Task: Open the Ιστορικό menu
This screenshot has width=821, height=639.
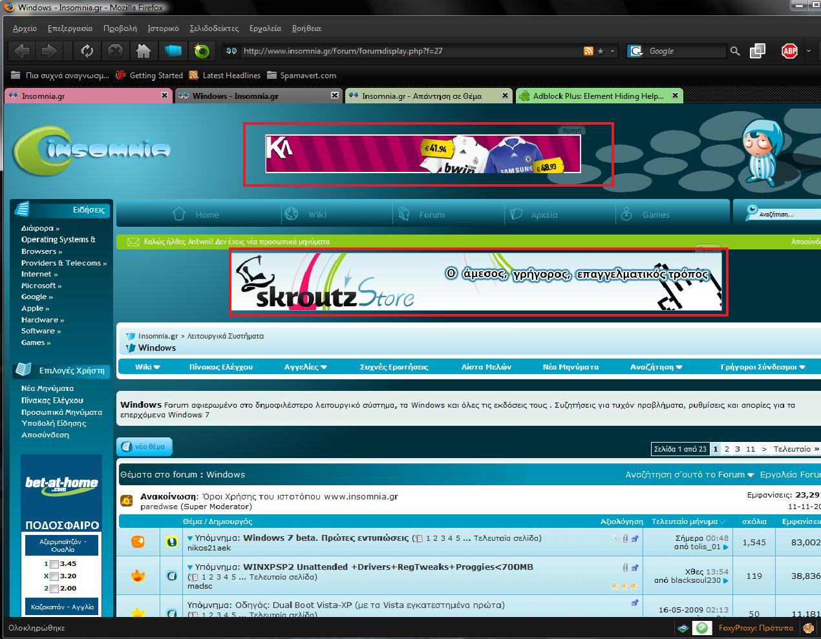Action: [x=163, y=28]
